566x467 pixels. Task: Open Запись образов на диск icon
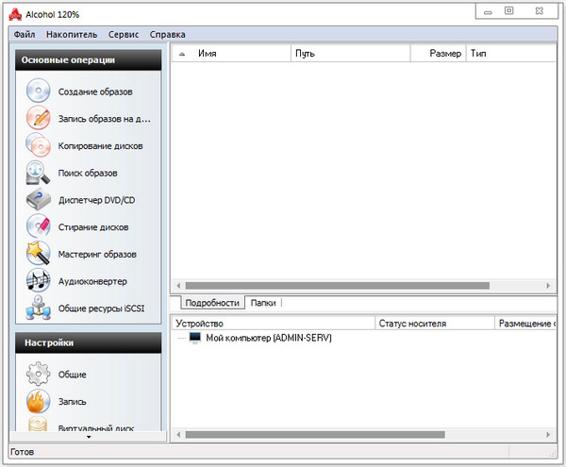(38, 119)
